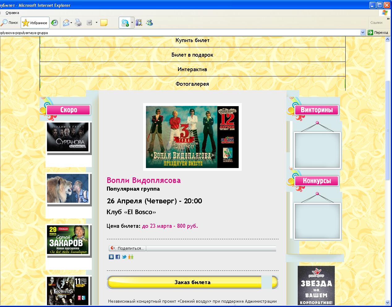Click the Search (Поиск) magnifier toolbar button

coord(9,23)
